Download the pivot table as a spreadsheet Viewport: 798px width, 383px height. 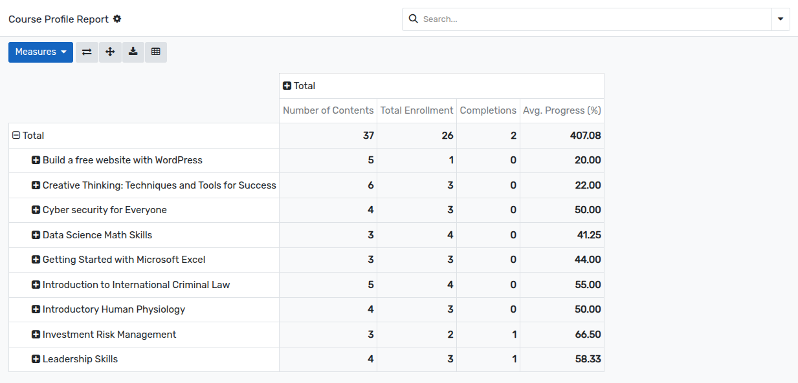pos(133,52)
